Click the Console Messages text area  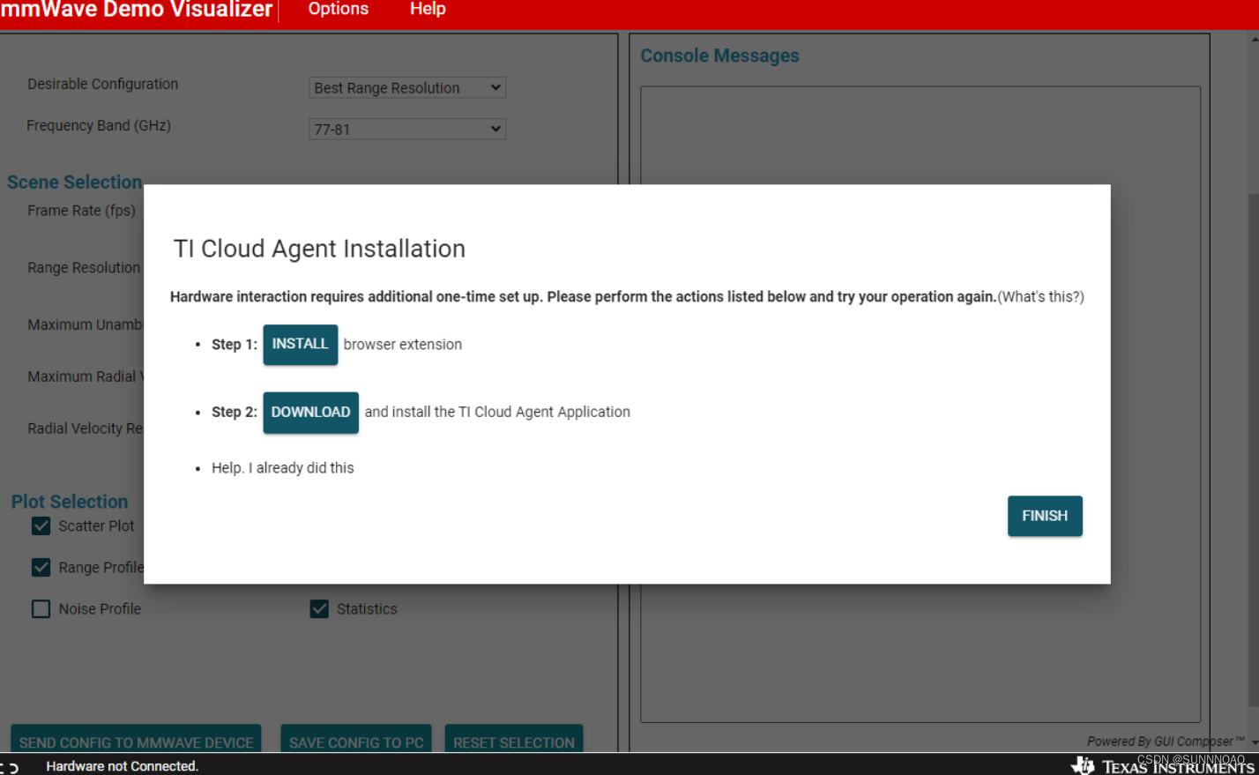pyautogui.click(x=920, y=404)
